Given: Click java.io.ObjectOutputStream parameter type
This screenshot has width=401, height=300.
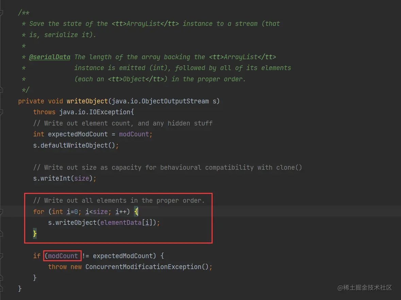Looking at the screenshot, I should (x=160, y=101).
